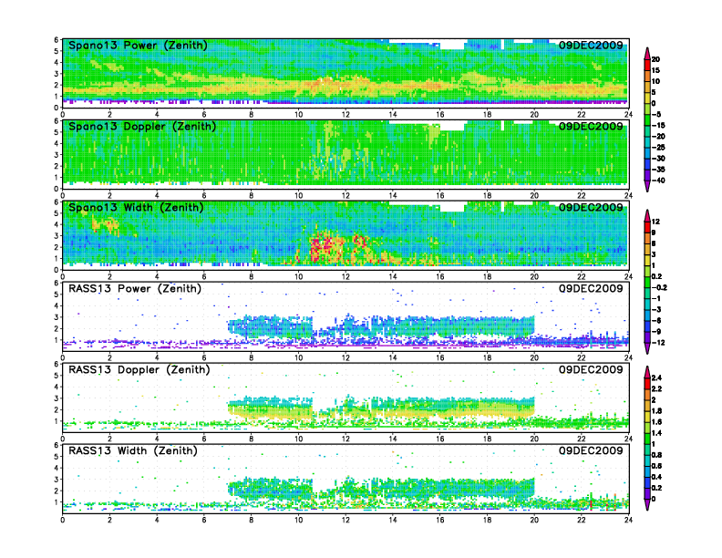Click the "-25" label on the top colorbar

(x=658, y=148)
